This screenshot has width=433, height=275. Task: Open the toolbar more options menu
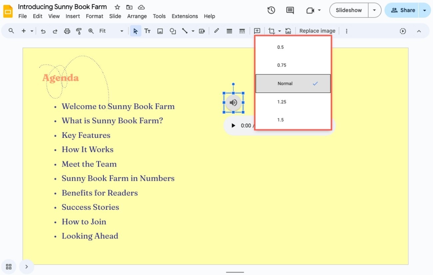tap(346, 31)
